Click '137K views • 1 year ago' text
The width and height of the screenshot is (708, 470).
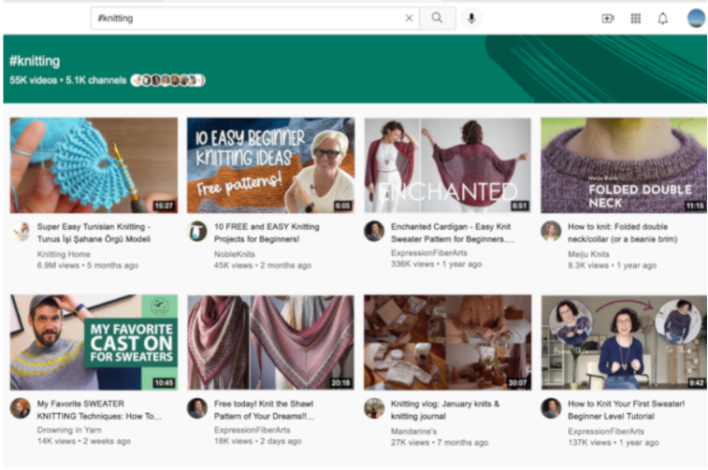[x=614, y=443]
